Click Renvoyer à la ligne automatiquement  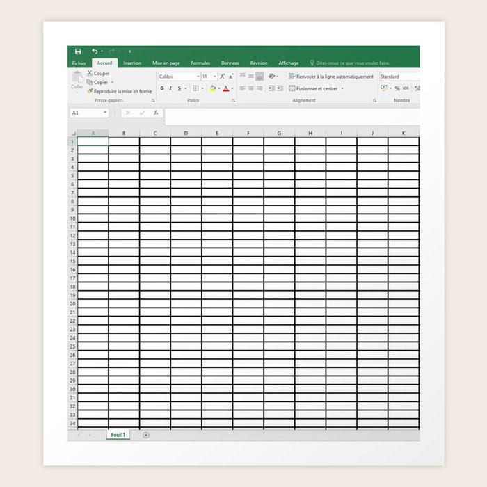[x=331, y=77]
